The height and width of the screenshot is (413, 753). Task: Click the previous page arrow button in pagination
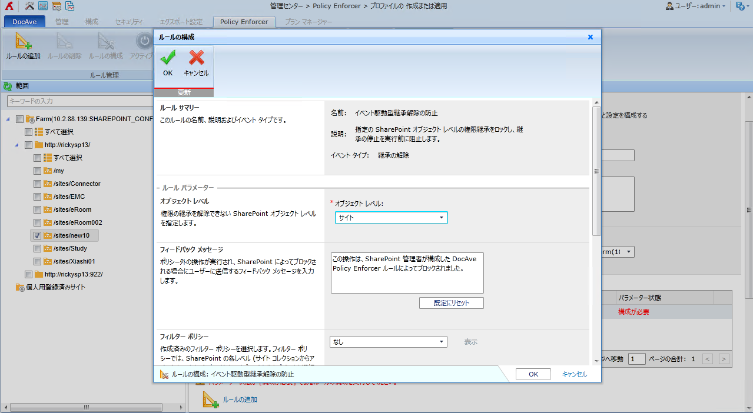[708, 358]
